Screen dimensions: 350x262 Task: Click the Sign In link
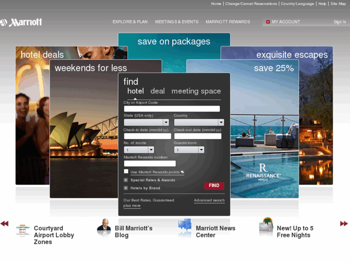(x=340, y=22)
